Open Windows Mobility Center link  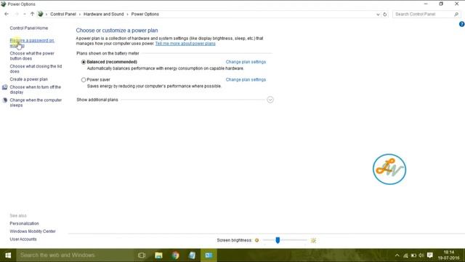coord(33,231)
